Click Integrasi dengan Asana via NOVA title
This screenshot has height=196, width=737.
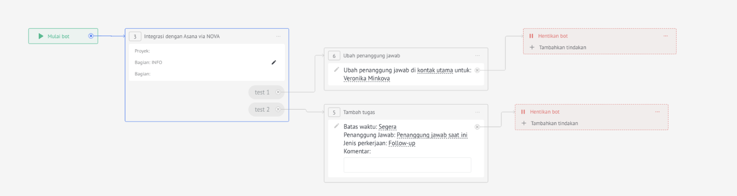(182, 36)
